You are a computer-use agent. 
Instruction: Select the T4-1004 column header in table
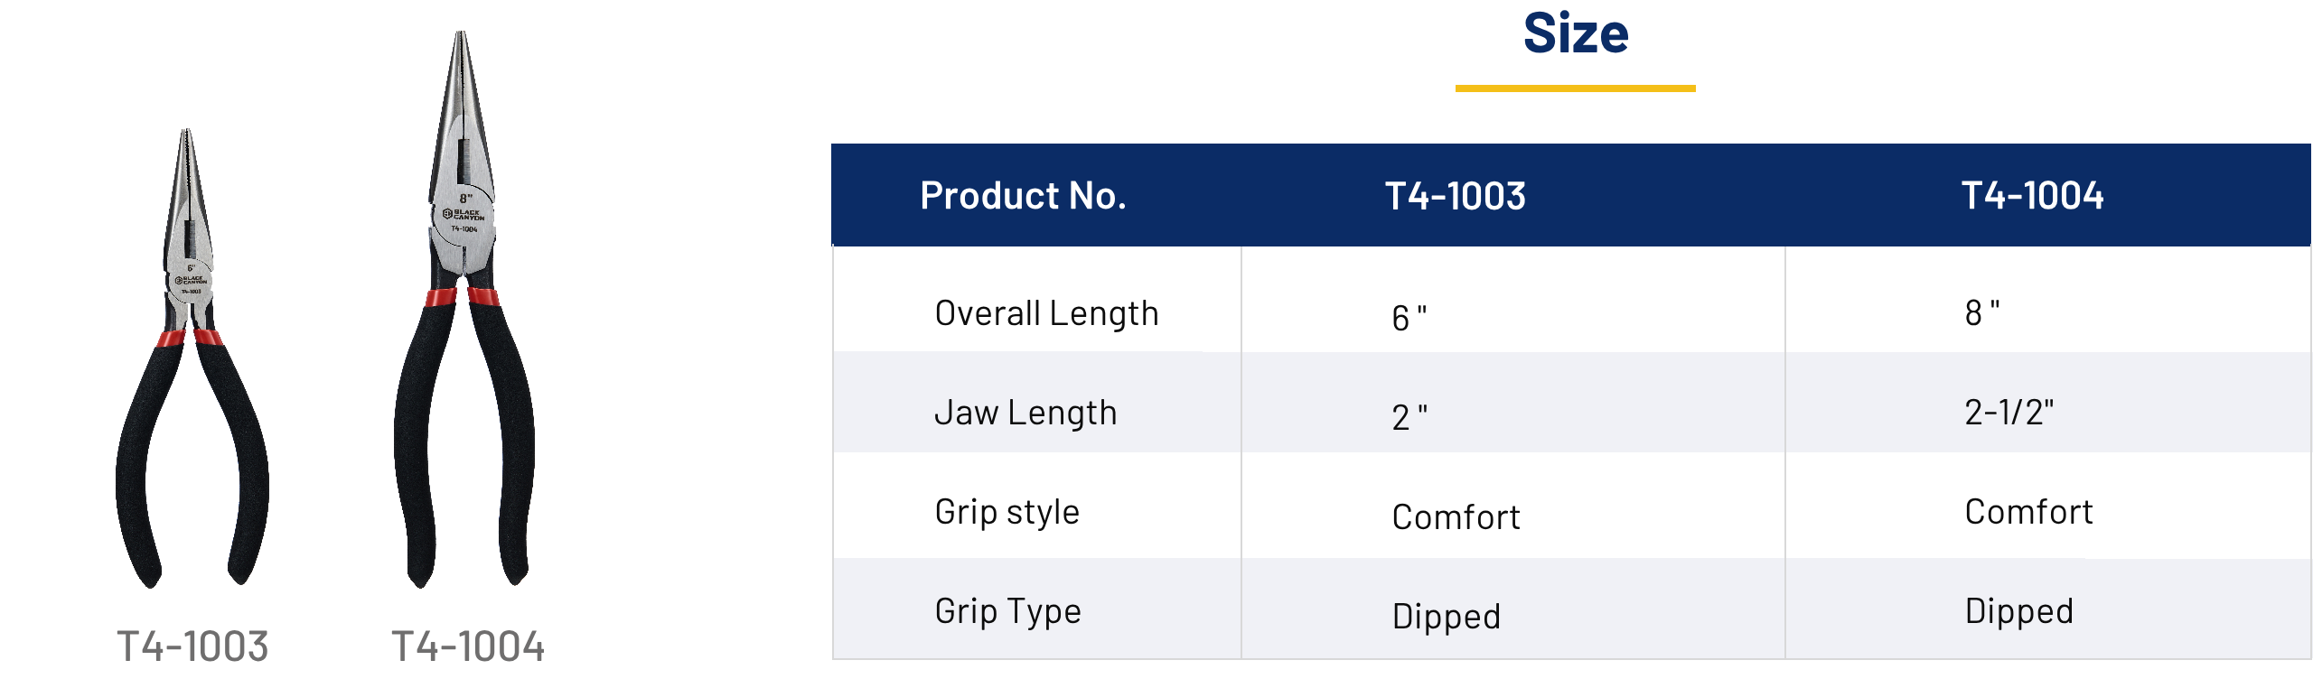[x=2032, y=196]
